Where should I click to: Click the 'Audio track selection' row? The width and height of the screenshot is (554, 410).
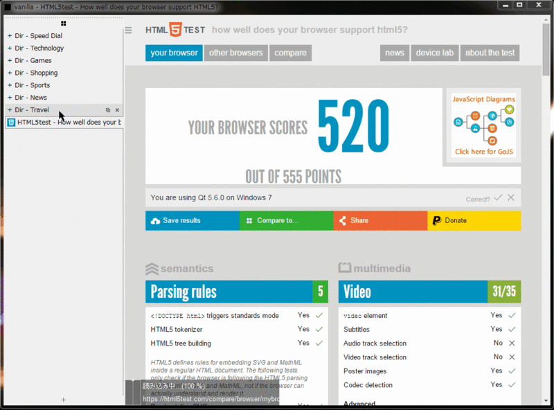[429, 344]
